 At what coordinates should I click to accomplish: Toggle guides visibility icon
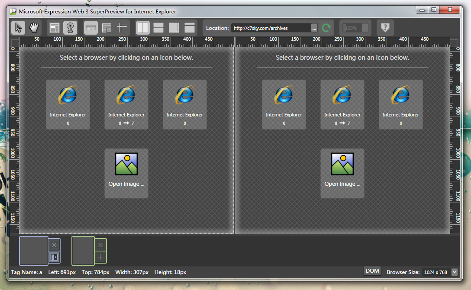click(122, 28)
